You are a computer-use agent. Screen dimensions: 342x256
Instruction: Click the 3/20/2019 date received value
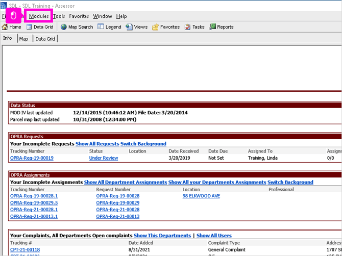179,158
